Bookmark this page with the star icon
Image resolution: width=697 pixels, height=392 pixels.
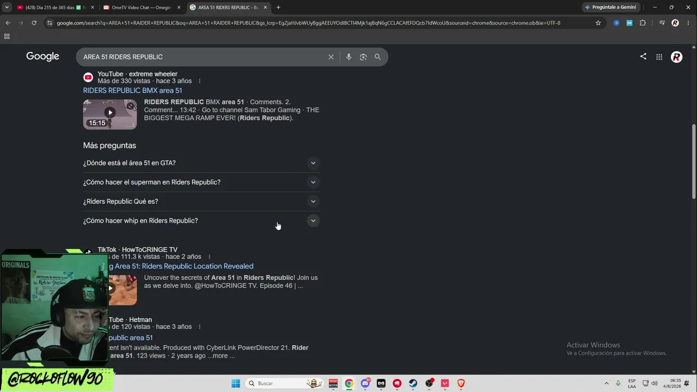[x=598, y=23]
